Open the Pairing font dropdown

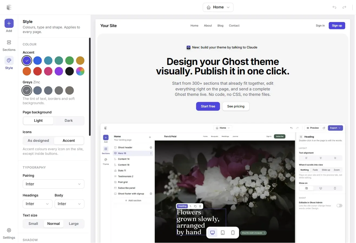tap(54, 184)
